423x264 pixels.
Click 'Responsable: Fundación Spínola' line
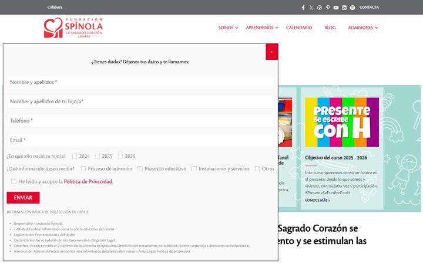pyautogui.click(x=38, y=224)
